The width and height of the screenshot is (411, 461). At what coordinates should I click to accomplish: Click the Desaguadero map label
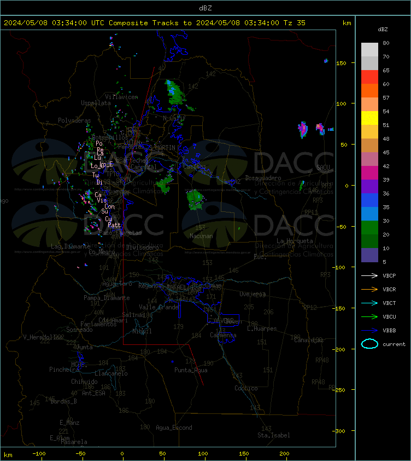point(263,178)
